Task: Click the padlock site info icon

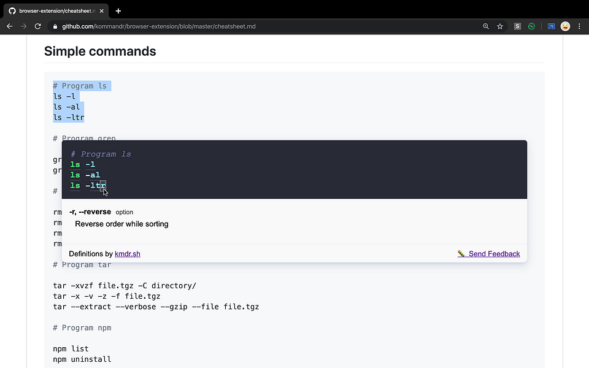Action: [55, 26]
